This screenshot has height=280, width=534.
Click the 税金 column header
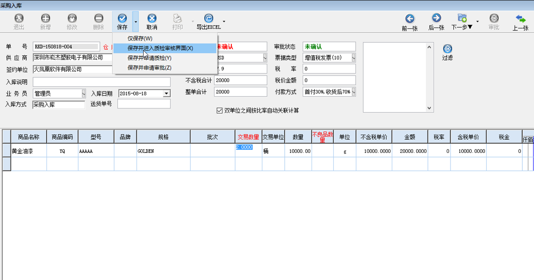point(504,137)
